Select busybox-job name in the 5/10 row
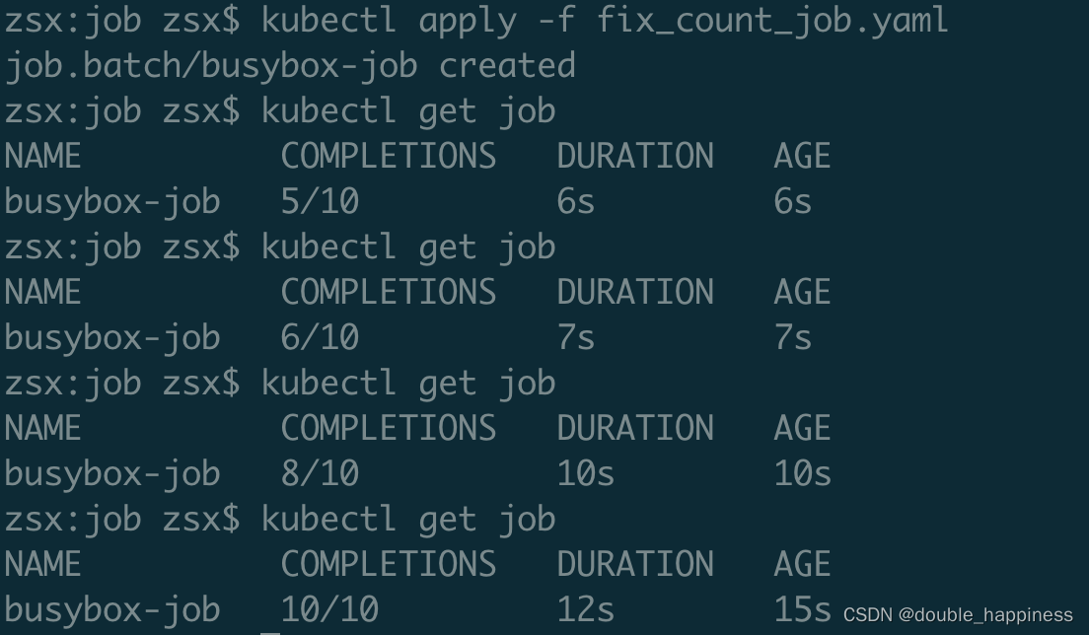Image resolution: width=1089 pixels, height=635 pixels. tap(112, 201)
